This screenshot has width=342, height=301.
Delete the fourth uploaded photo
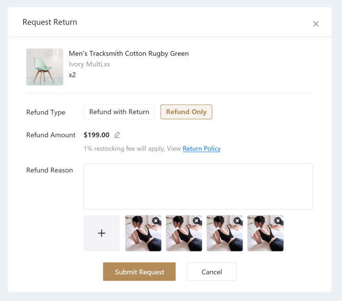(278, 221)
